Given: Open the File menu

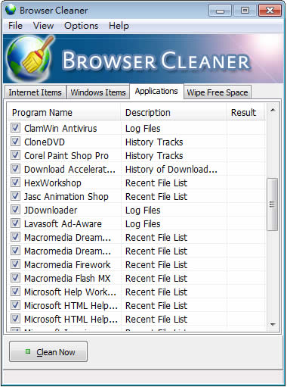Looking at the screenshot, I should tap(15, 26).
